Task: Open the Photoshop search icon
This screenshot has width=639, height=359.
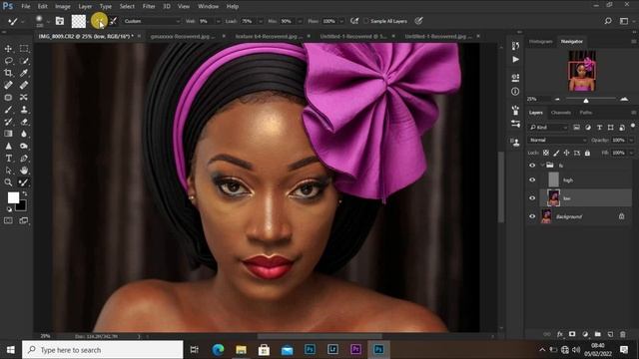Action: [608, 21]
